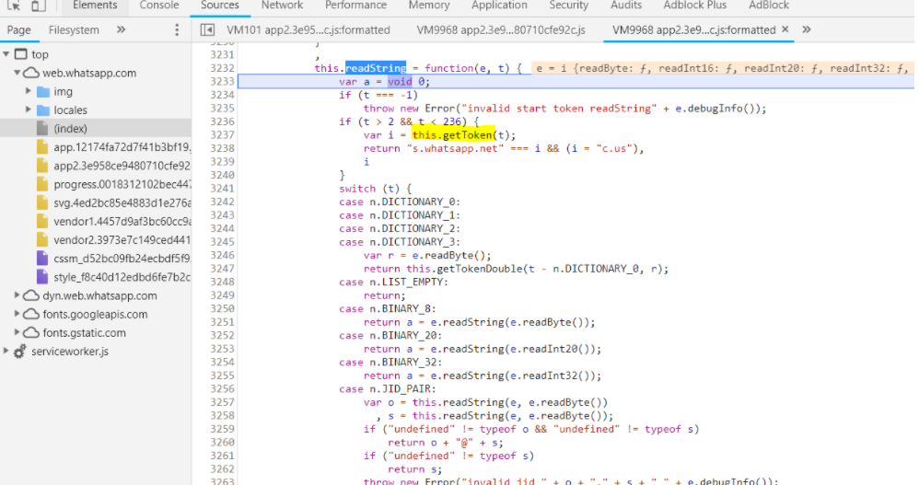Image resolution: width=919 pixels, height=485 pixels.
Task: Click the locales folder icon
Action: (x=42, y=110)
